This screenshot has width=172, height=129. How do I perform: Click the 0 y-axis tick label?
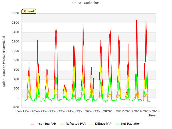pyautogui.click(x=18, y=98)
